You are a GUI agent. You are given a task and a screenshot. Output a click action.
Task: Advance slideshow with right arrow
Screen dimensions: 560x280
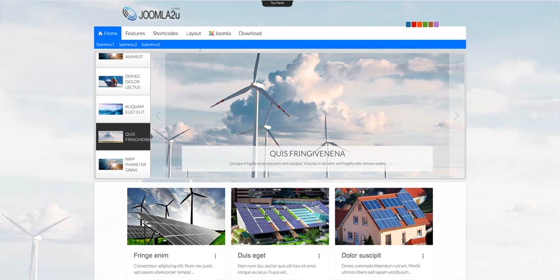tap(456, 115)
